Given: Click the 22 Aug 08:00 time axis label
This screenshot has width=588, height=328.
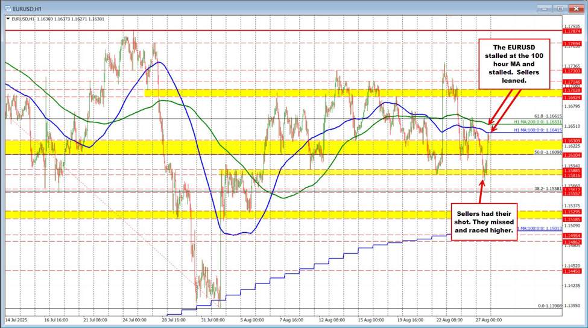Looking at the screenshot, I should pyautogui.click(x=450, y=320).
